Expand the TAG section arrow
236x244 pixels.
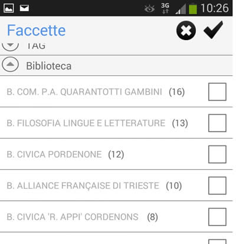[10, 47]
